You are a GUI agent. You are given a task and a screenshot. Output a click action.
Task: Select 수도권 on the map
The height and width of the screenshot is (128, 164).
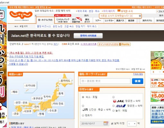pyautogui.click(x=53, y=110)
